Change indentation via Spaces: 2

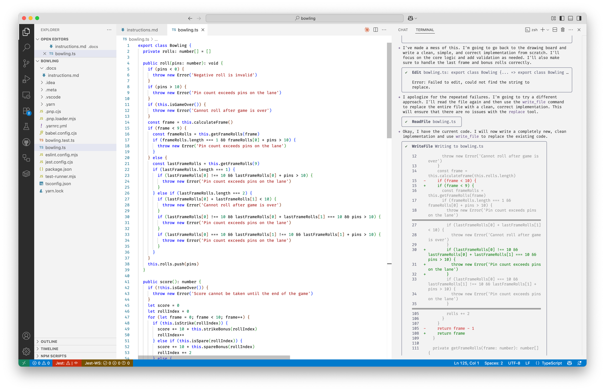coord(493,363)
